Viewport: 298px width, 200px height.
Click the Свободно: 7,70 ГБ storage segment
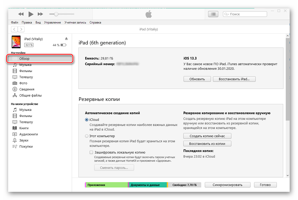[185, 185]
